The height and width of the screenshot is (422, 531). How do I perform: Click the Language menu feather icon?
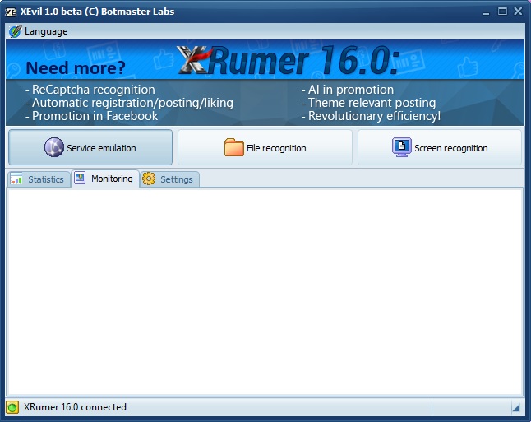click(x=16, y=31)
